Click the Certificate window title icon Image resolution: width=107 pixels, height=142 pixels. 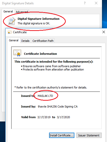pyautogui.click(x=10, y=32)
